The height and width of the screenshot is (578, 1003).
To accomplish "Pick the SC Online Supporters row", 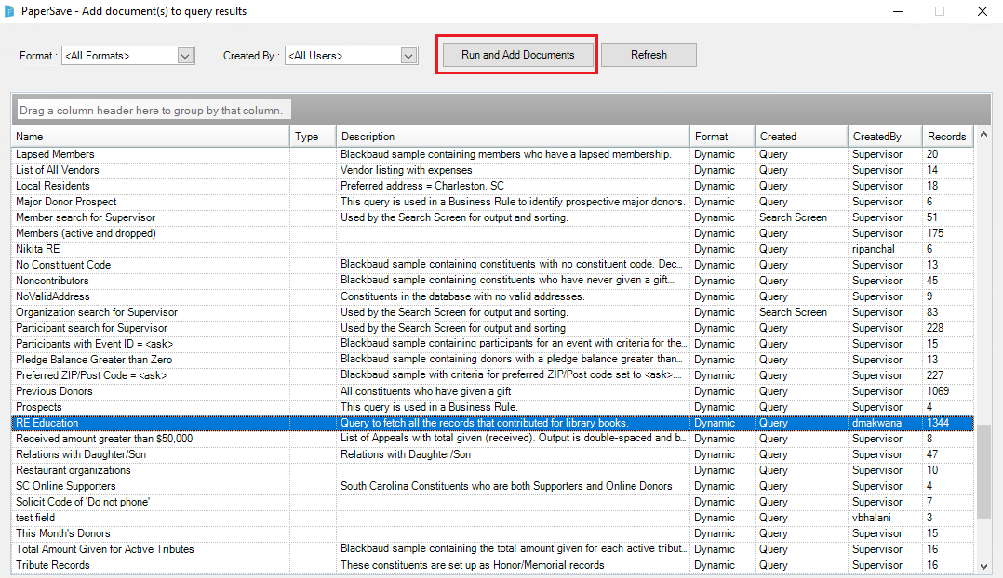I will point(66,486).
